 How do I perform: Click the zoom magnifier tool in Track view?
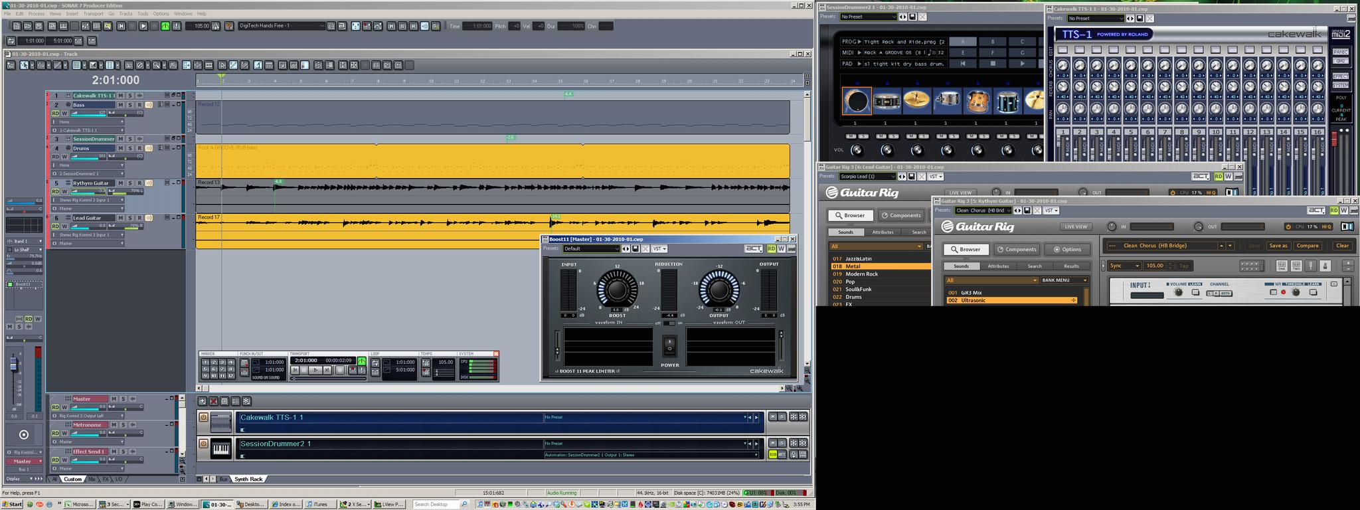coord(156,65)
